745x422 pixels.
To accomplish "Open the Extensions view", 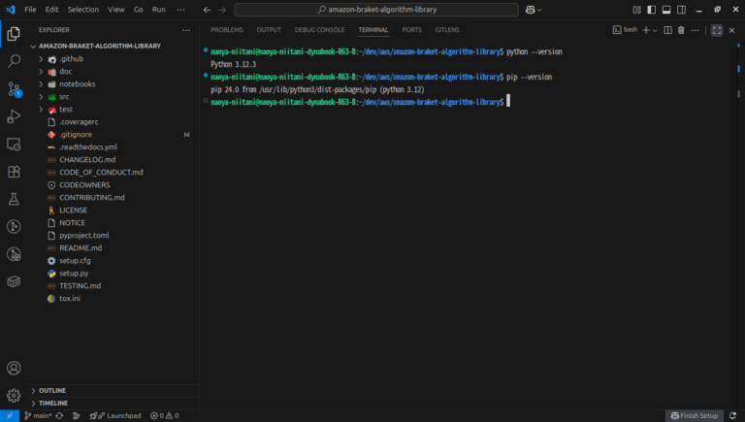I will pyautogui.click(x=14, y=172).
